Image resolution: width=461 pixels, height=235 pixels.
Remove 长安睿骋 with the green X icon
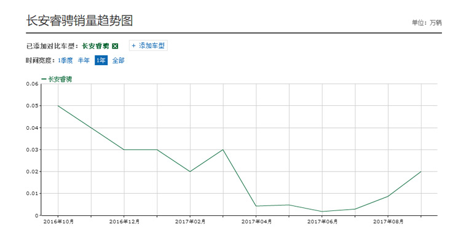[116, 46]
